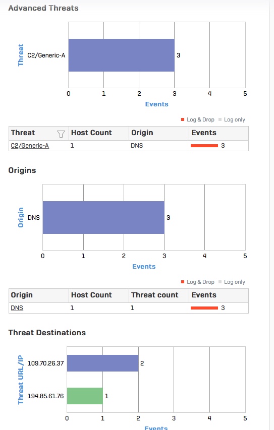Click the red Log & Drop legend marker above the Threat table

[x=183, y=119]
